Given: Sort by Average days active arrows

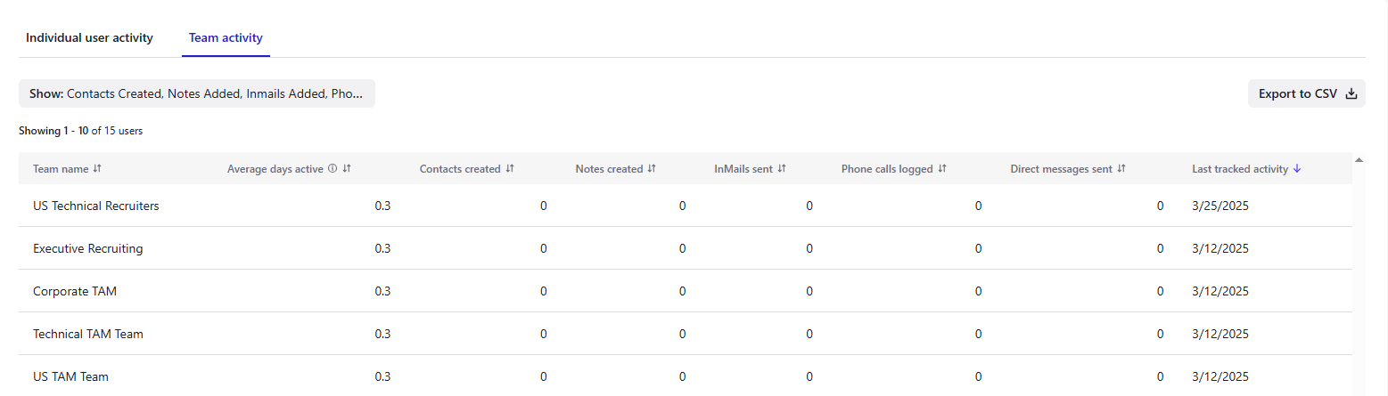Looking at the screenshot, I should coord(347,169).
